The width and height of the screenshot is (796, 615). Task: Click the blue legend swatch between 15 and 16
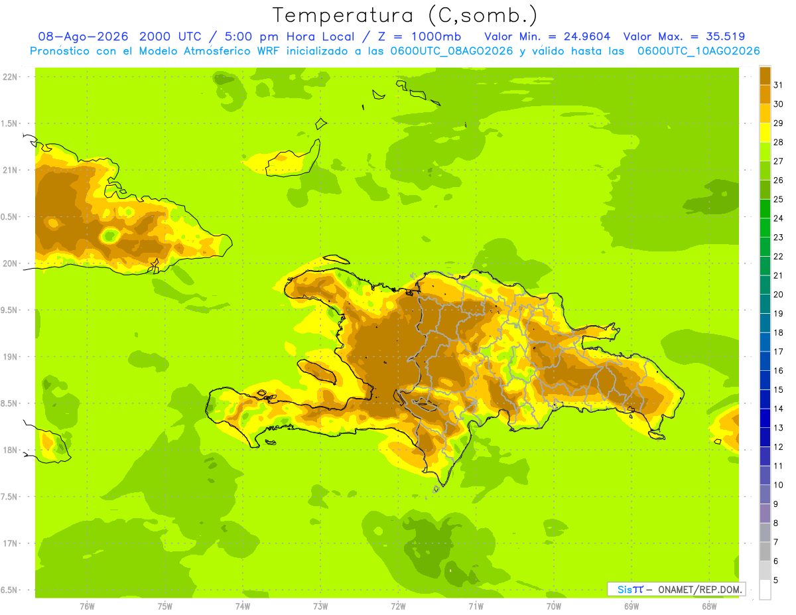[765, 380]
